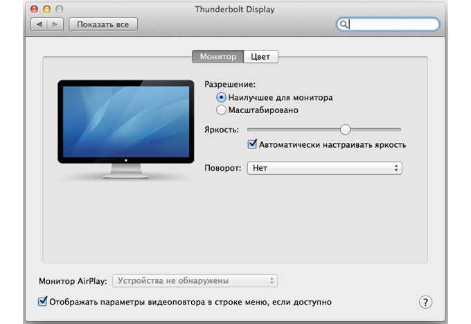This screenshot has height=324, width=471.
Task: Switch to the Цвет tab
Action: click(260, 57)
